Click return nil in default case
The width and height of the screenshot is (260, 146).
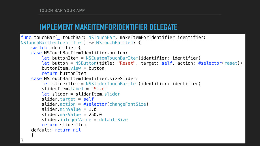(x=68, y=130)
